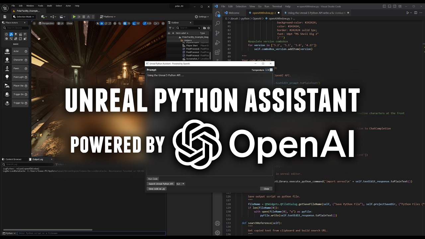This screenshot has width=425, height=239.
Task: Open the Unreal Build menu
Action: 49,6
